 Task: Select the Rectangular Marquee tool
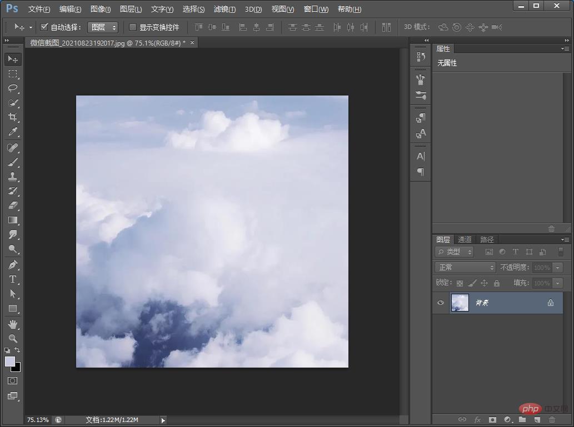[13, 74]
